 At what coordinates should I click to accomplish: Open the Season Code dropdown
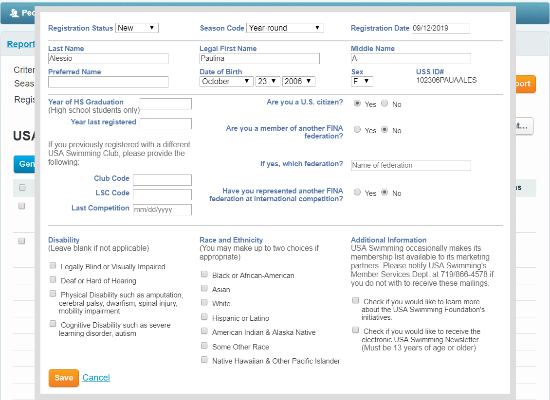(285, 28)
